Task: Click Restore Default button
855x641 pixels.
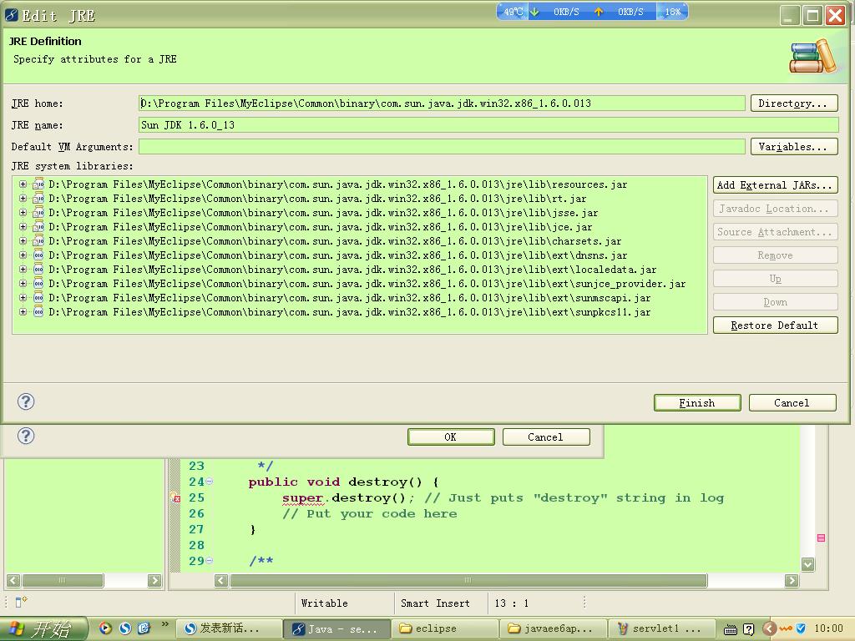Action: 775,326
